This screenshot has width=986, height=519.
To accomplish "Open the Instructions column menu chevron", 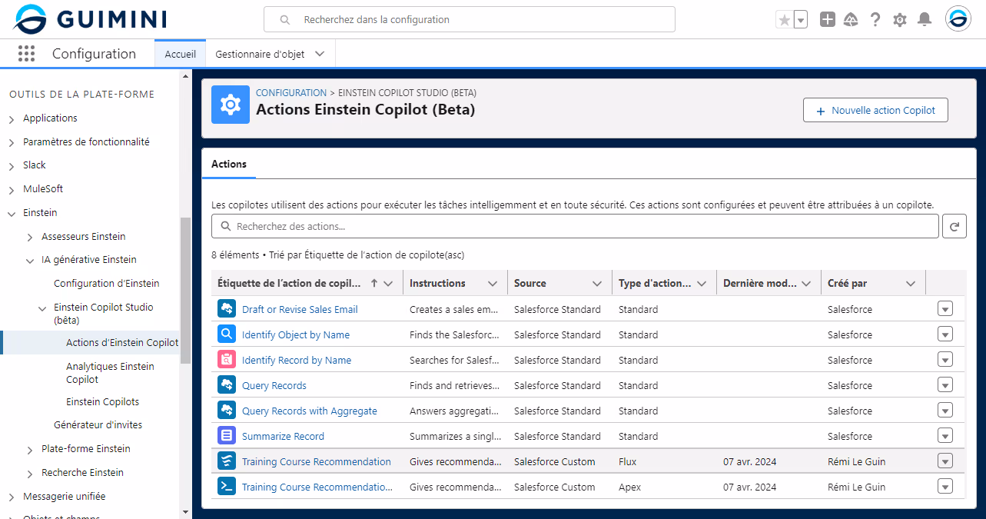I will point(493,284).
